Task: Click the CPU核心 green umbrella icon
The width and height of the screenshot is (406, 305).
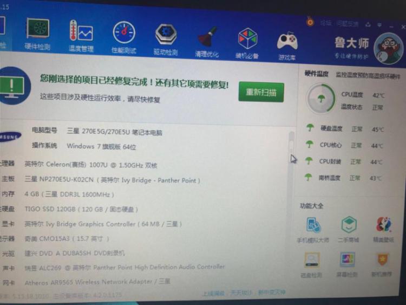Action: [x=309, y=144]
